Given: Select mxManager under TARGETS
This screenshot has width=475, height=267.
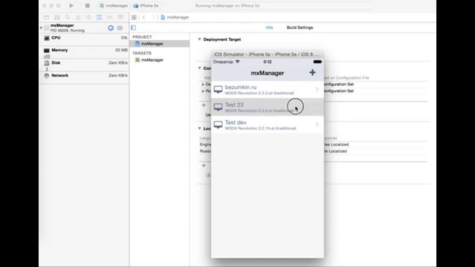Looking at the screenshot, I should pos(160,60).
